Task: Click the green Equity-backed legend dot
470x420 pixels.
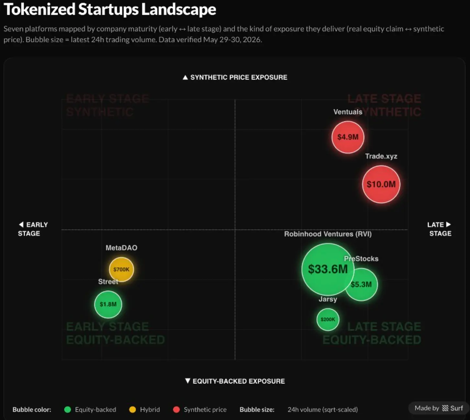Action: [68, 410]
